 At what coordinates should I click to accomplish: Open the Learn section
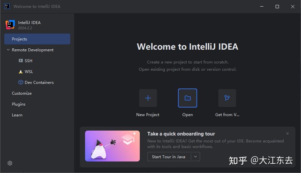coord(17,115)
